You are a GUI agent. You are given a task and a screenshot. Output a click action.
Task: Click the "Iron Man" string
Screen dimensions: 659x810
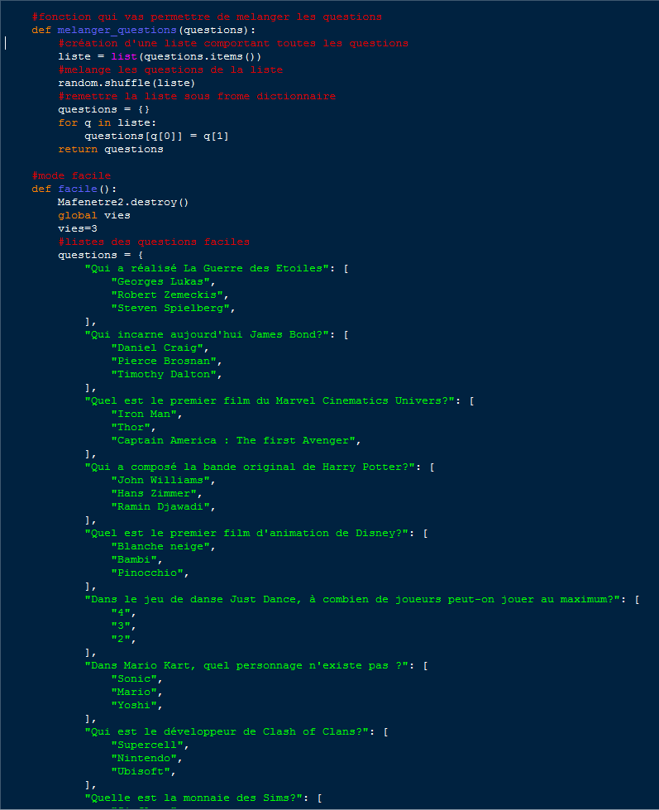(146, 414)
